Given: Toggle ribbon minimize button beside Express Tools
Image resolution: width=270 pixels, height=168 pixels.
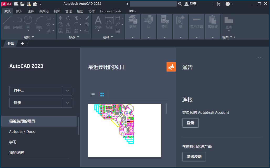Looking at the screenshot, I should click(x=132, y=11).
